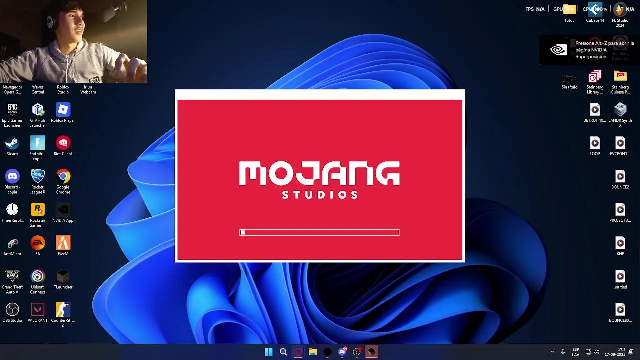Open the Discord - copia desktop icon

[x=12, y=182]
